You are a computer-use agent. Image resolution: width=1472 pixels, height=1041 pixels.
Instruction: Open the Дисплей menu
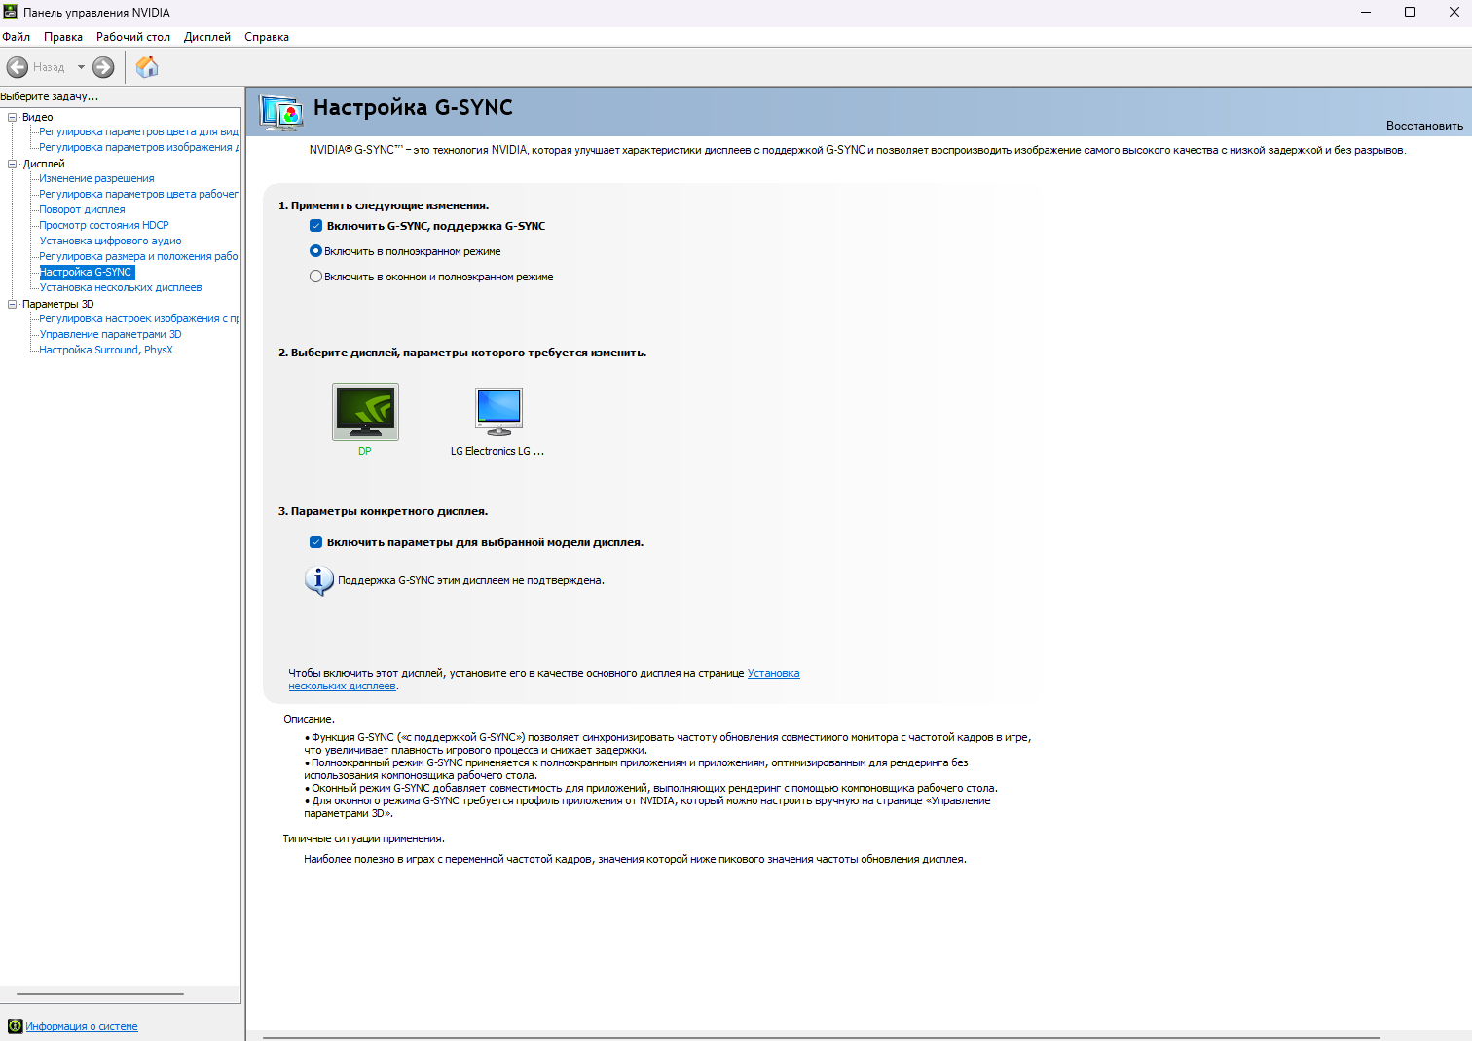(x=207, y=37)
